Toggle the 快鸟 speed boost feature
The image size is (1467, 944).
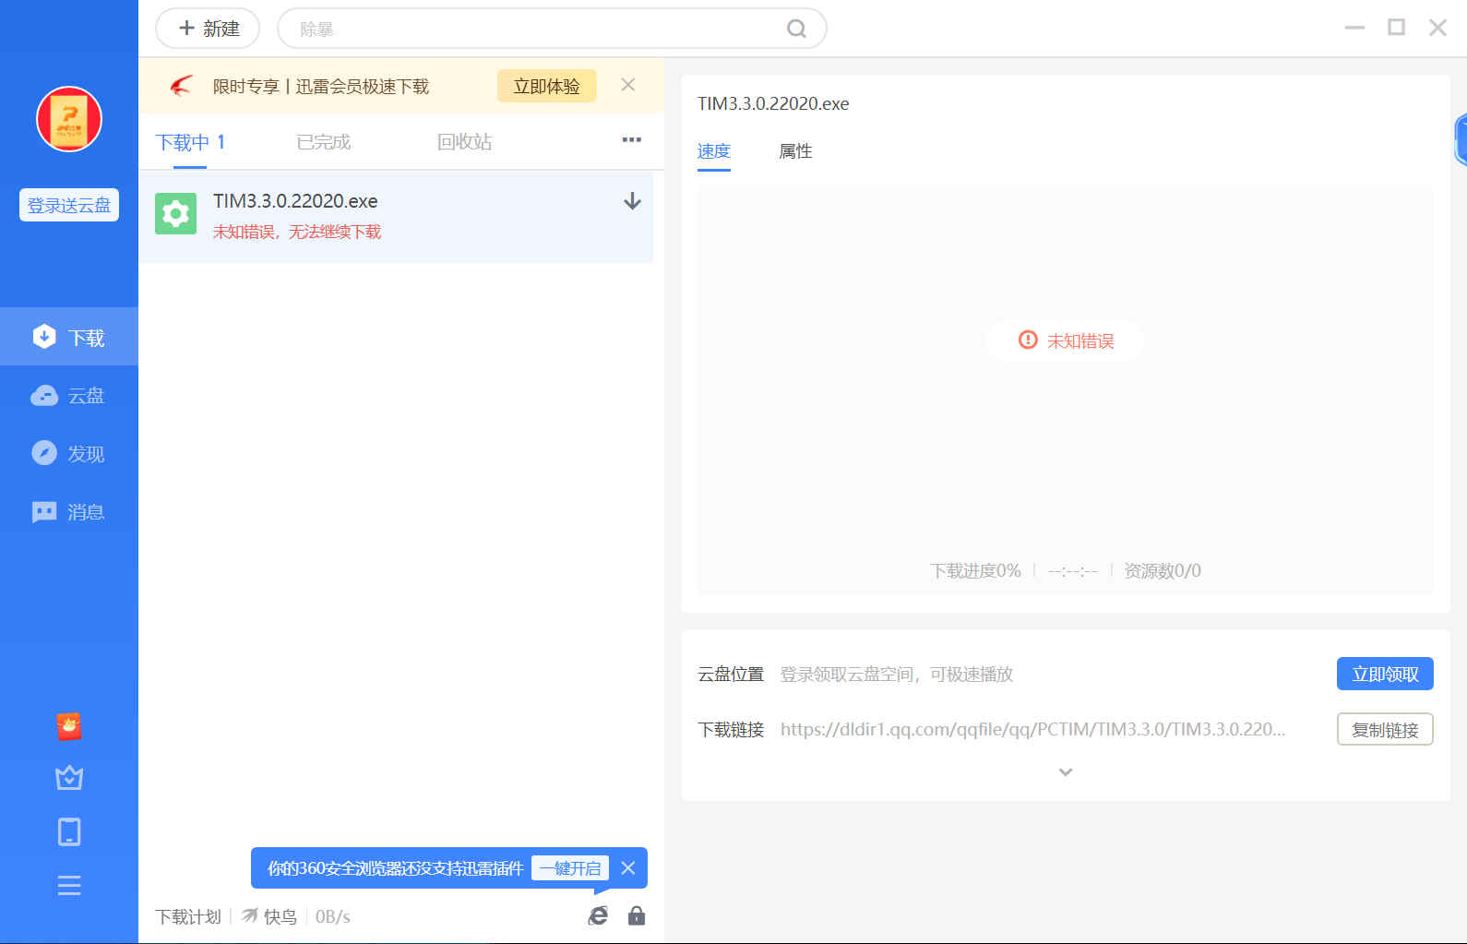coord(269,916)
